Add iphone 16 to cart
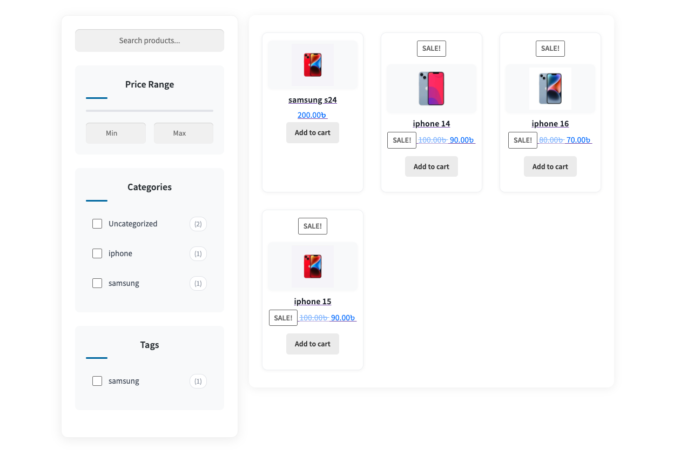This screenshot has width=687, height=455. [x=550, y=166]
